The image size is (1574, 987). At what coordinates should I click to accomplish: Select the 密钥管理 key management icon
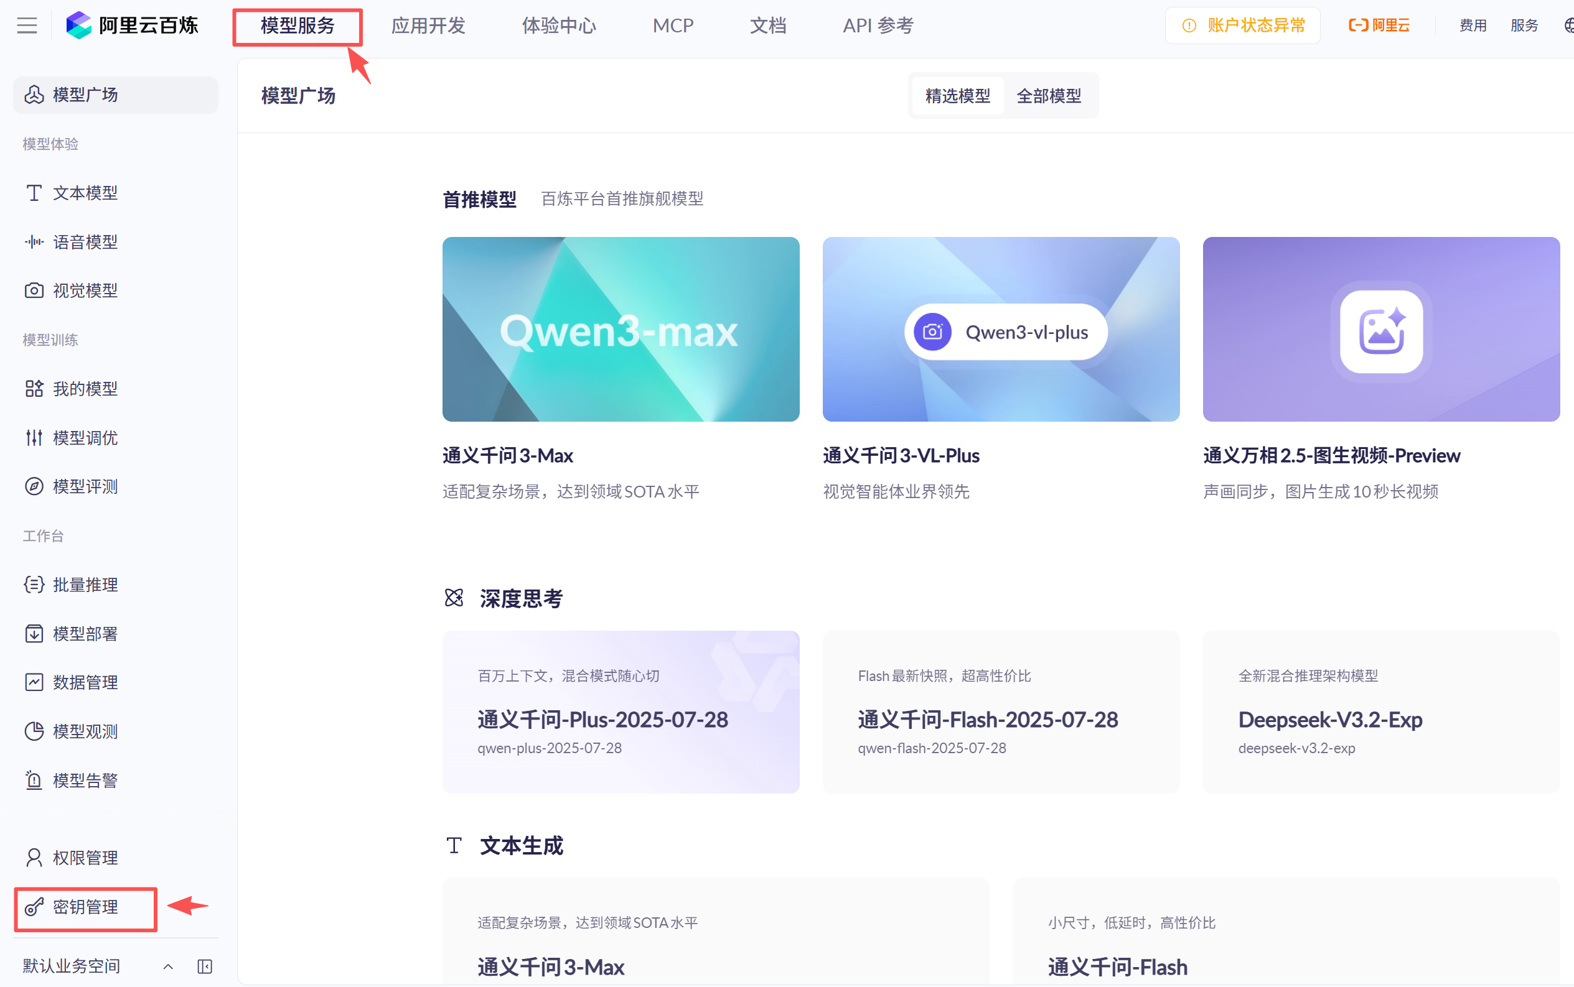click(34, 907)
